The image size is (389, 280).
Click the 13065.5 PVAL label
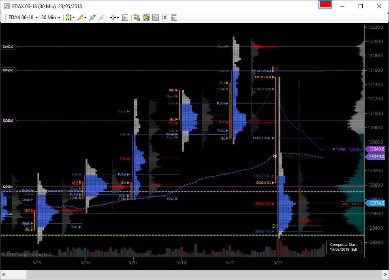(263, 138)
